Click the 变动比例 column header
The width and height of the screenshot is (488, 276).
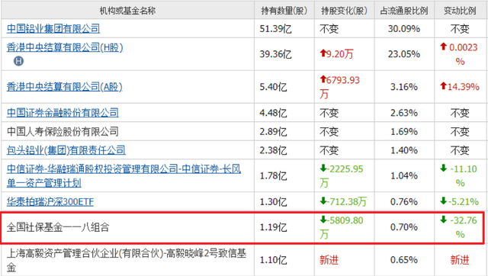click(x=460, y=11)
